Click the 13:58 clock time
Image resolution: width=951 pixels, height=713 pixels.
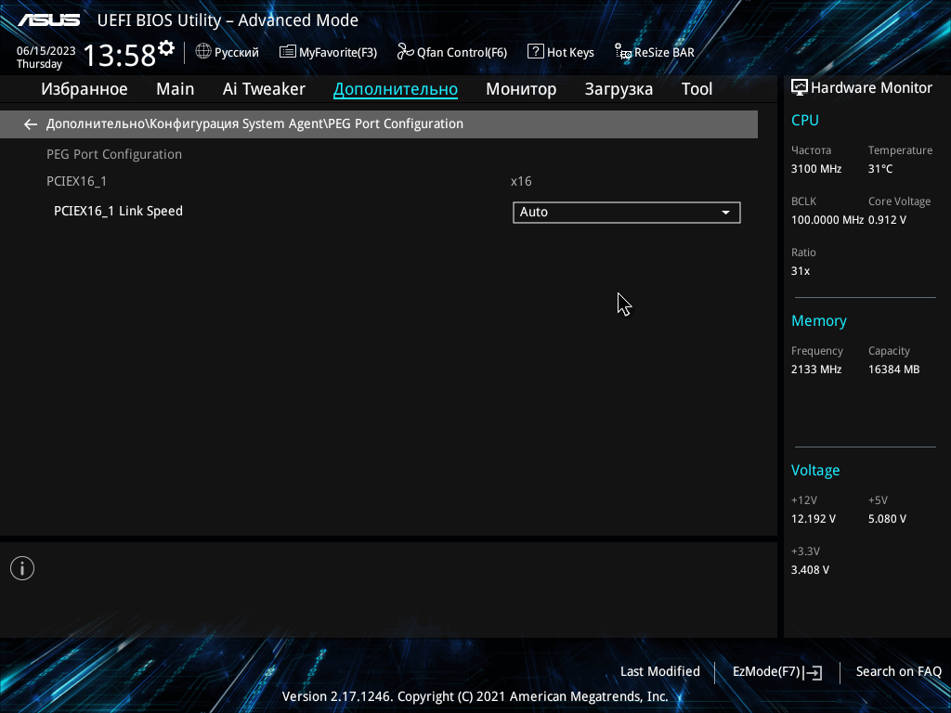[x=120, y=55]
